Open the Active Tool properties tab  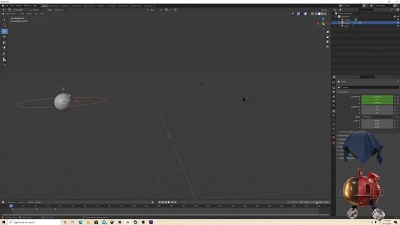(334, 82)
